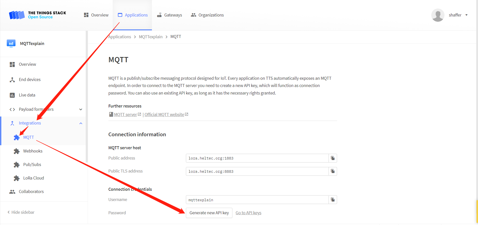Open End devices in sidebar

coord(29,79)
